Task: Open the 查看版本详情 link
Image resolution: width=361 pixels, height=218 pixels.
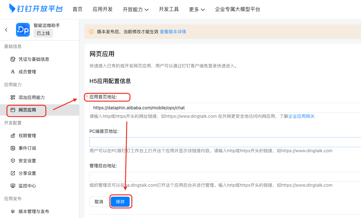Action: (x=173, y=32)
